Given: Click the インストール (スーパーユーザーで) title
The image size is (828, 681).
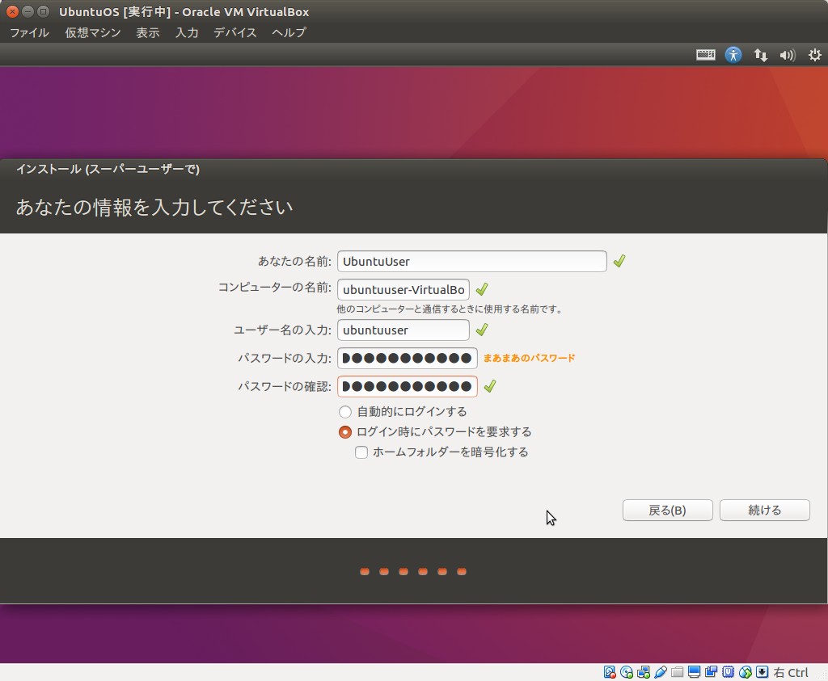Looking at the screenshot, I should (108, 170).
